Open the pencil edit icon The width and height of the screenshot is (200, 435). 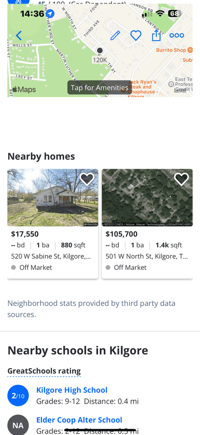[115, 36]
